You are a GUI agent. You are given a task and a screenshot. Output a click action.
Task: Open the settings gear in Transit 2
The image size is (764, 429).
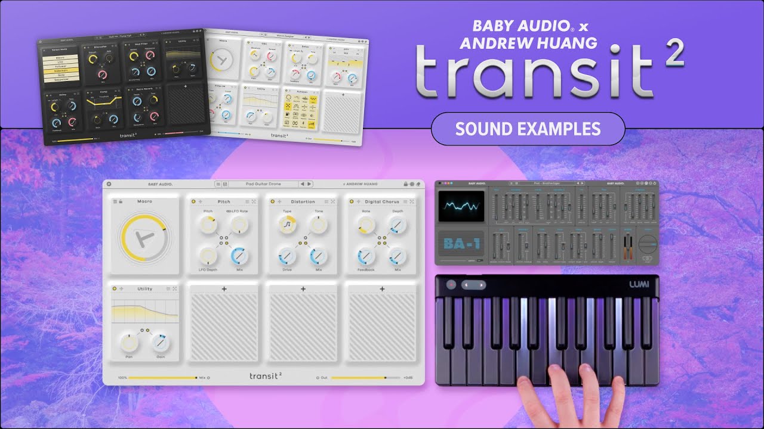pos(109,184)
